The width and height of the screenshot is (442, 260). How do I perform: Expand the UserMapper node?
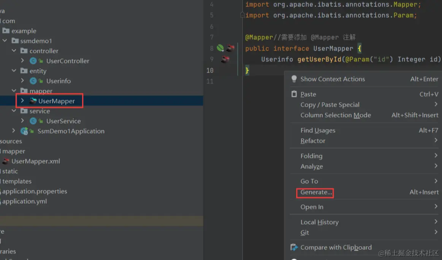coord(22,101)
